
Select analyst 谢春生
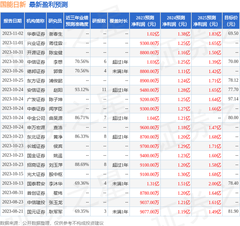(56, 34)
